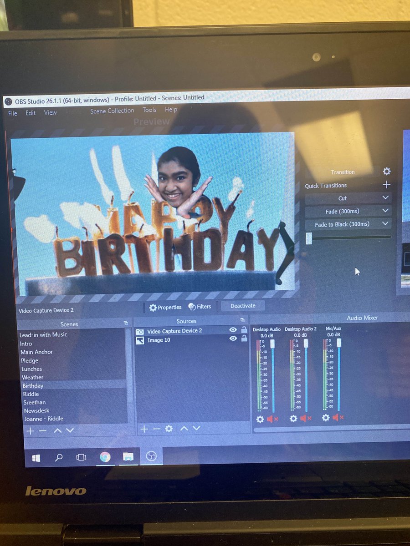The image size is (410, 546).
Task: Open File Explorer from the taskbar
Action: [128, 456]
